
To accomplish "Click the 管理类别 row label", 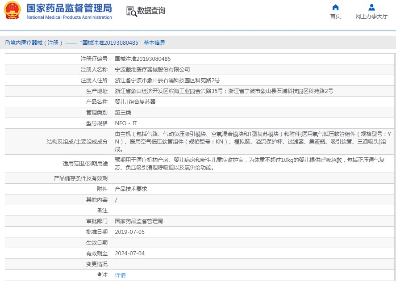I will pyautogui.click(x=97, y=113).
